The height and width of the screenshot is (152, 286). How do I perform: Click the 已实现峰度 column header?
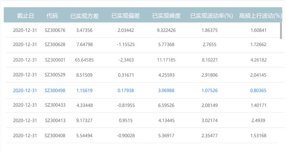tap(166, 16)
